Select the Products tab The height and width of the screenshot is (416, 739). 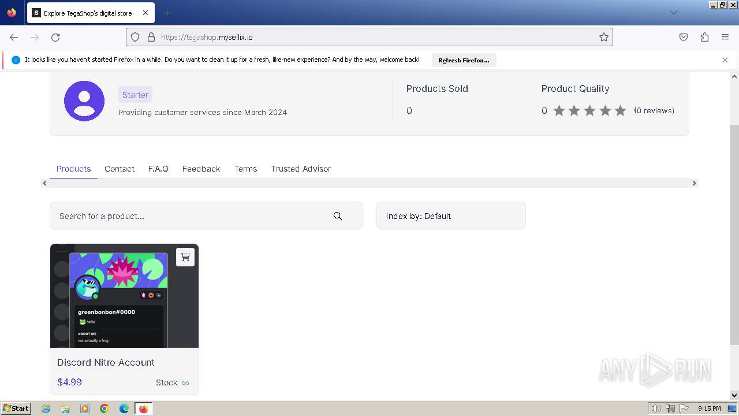73,169
